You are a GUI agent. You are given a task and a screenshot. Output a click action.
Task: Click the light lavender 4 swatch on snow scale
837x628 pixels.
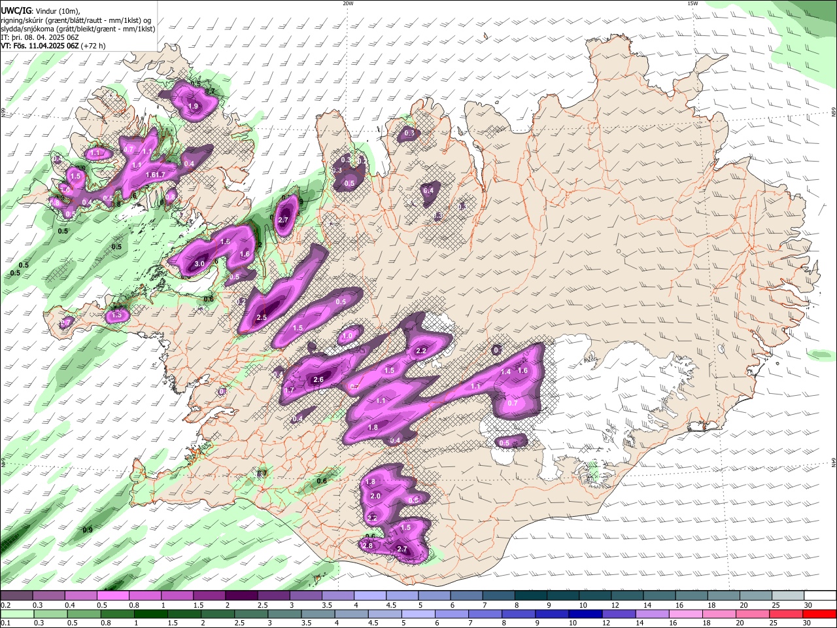pos(369,595)
